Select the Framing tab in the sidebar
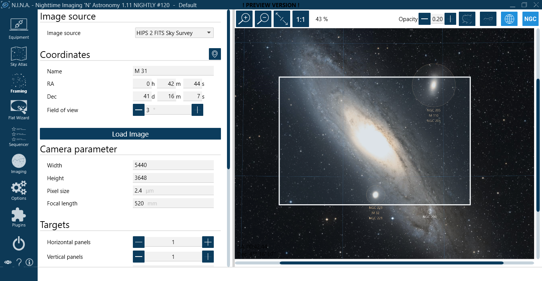 [19, 83]
